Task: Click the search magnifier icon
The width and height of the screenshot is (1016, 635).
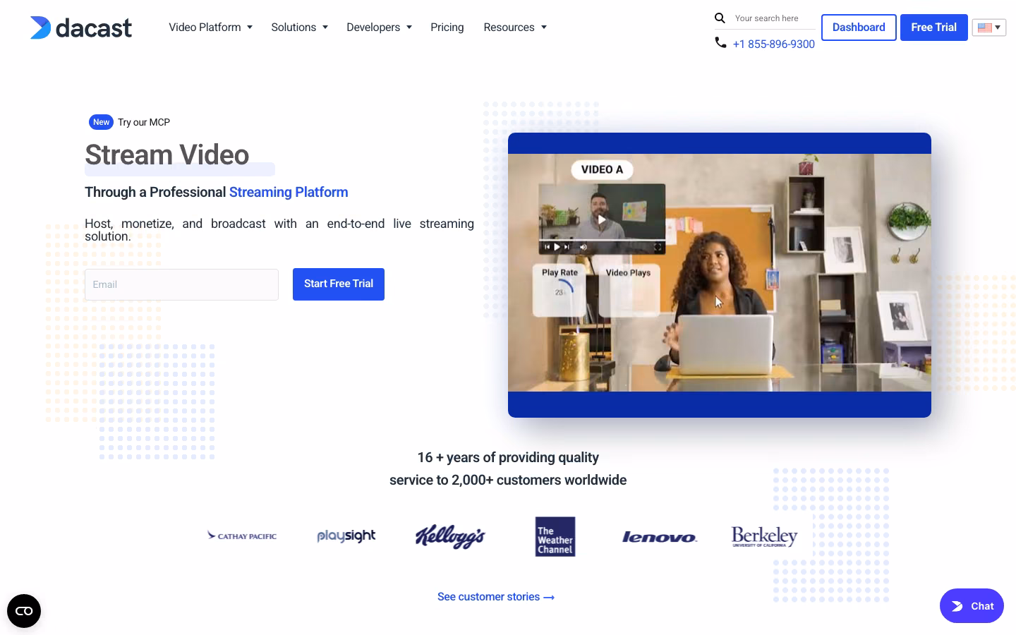Action: point(720,18)
